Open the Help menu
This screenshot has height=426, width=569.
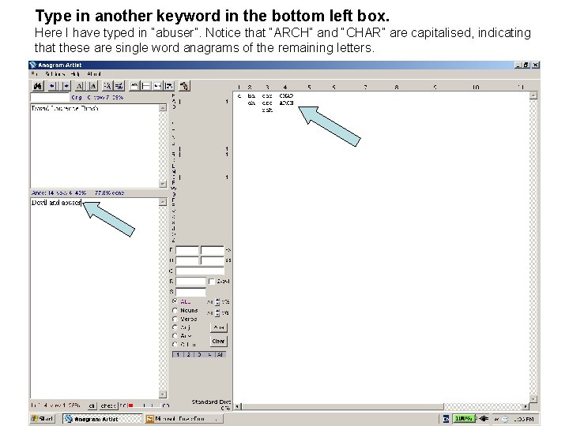(x=75, y=74)
